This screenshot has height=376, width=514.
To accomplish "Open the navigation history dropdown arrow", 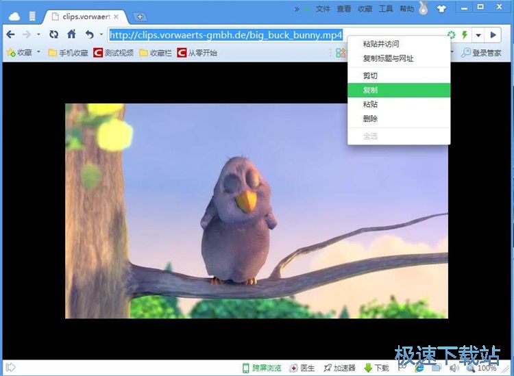I will (38, 34).
